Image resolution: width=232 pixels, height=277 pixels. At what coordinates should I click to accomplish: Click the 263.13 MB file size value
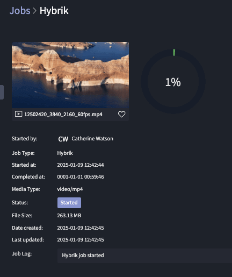pyautogui.click(x=69, y=216)
